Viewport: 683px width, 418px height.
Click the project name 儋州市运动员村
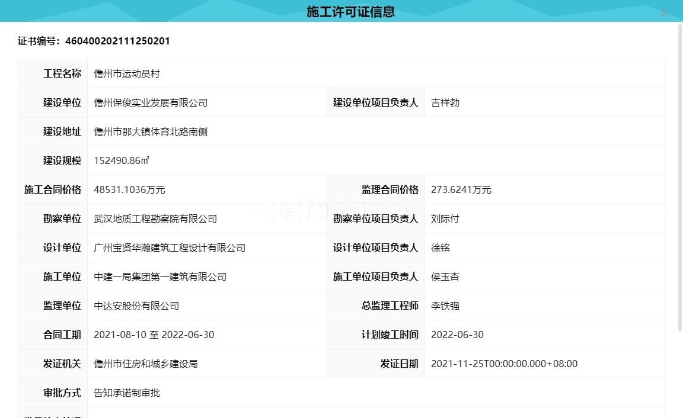point(127,74)
